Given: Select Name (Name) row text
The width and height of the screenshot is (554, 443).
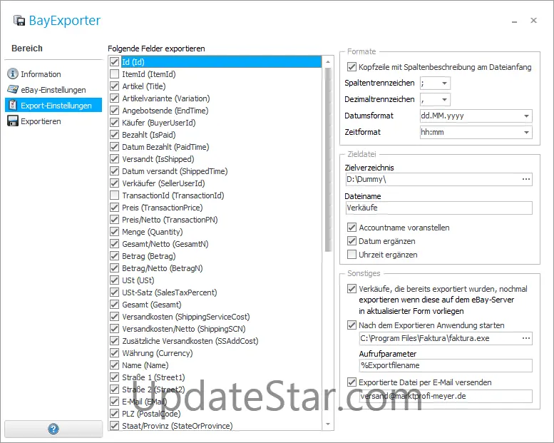Looking at the screenshot, I should point(145,365).
